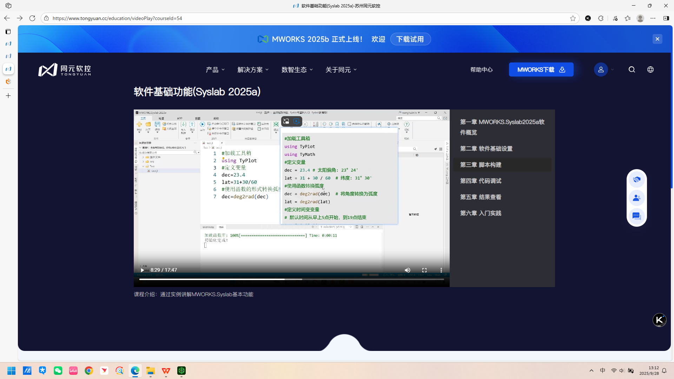Open the browser sidebar panel icon
Image resolution: width=674 pixels, height=379 pixels.
[x=666, y=18]
